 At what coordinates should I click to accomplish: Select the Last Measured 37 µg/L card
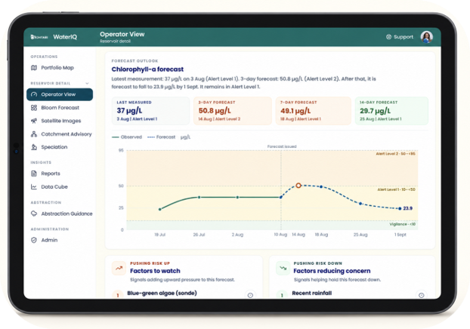click(x=151, y=110)
